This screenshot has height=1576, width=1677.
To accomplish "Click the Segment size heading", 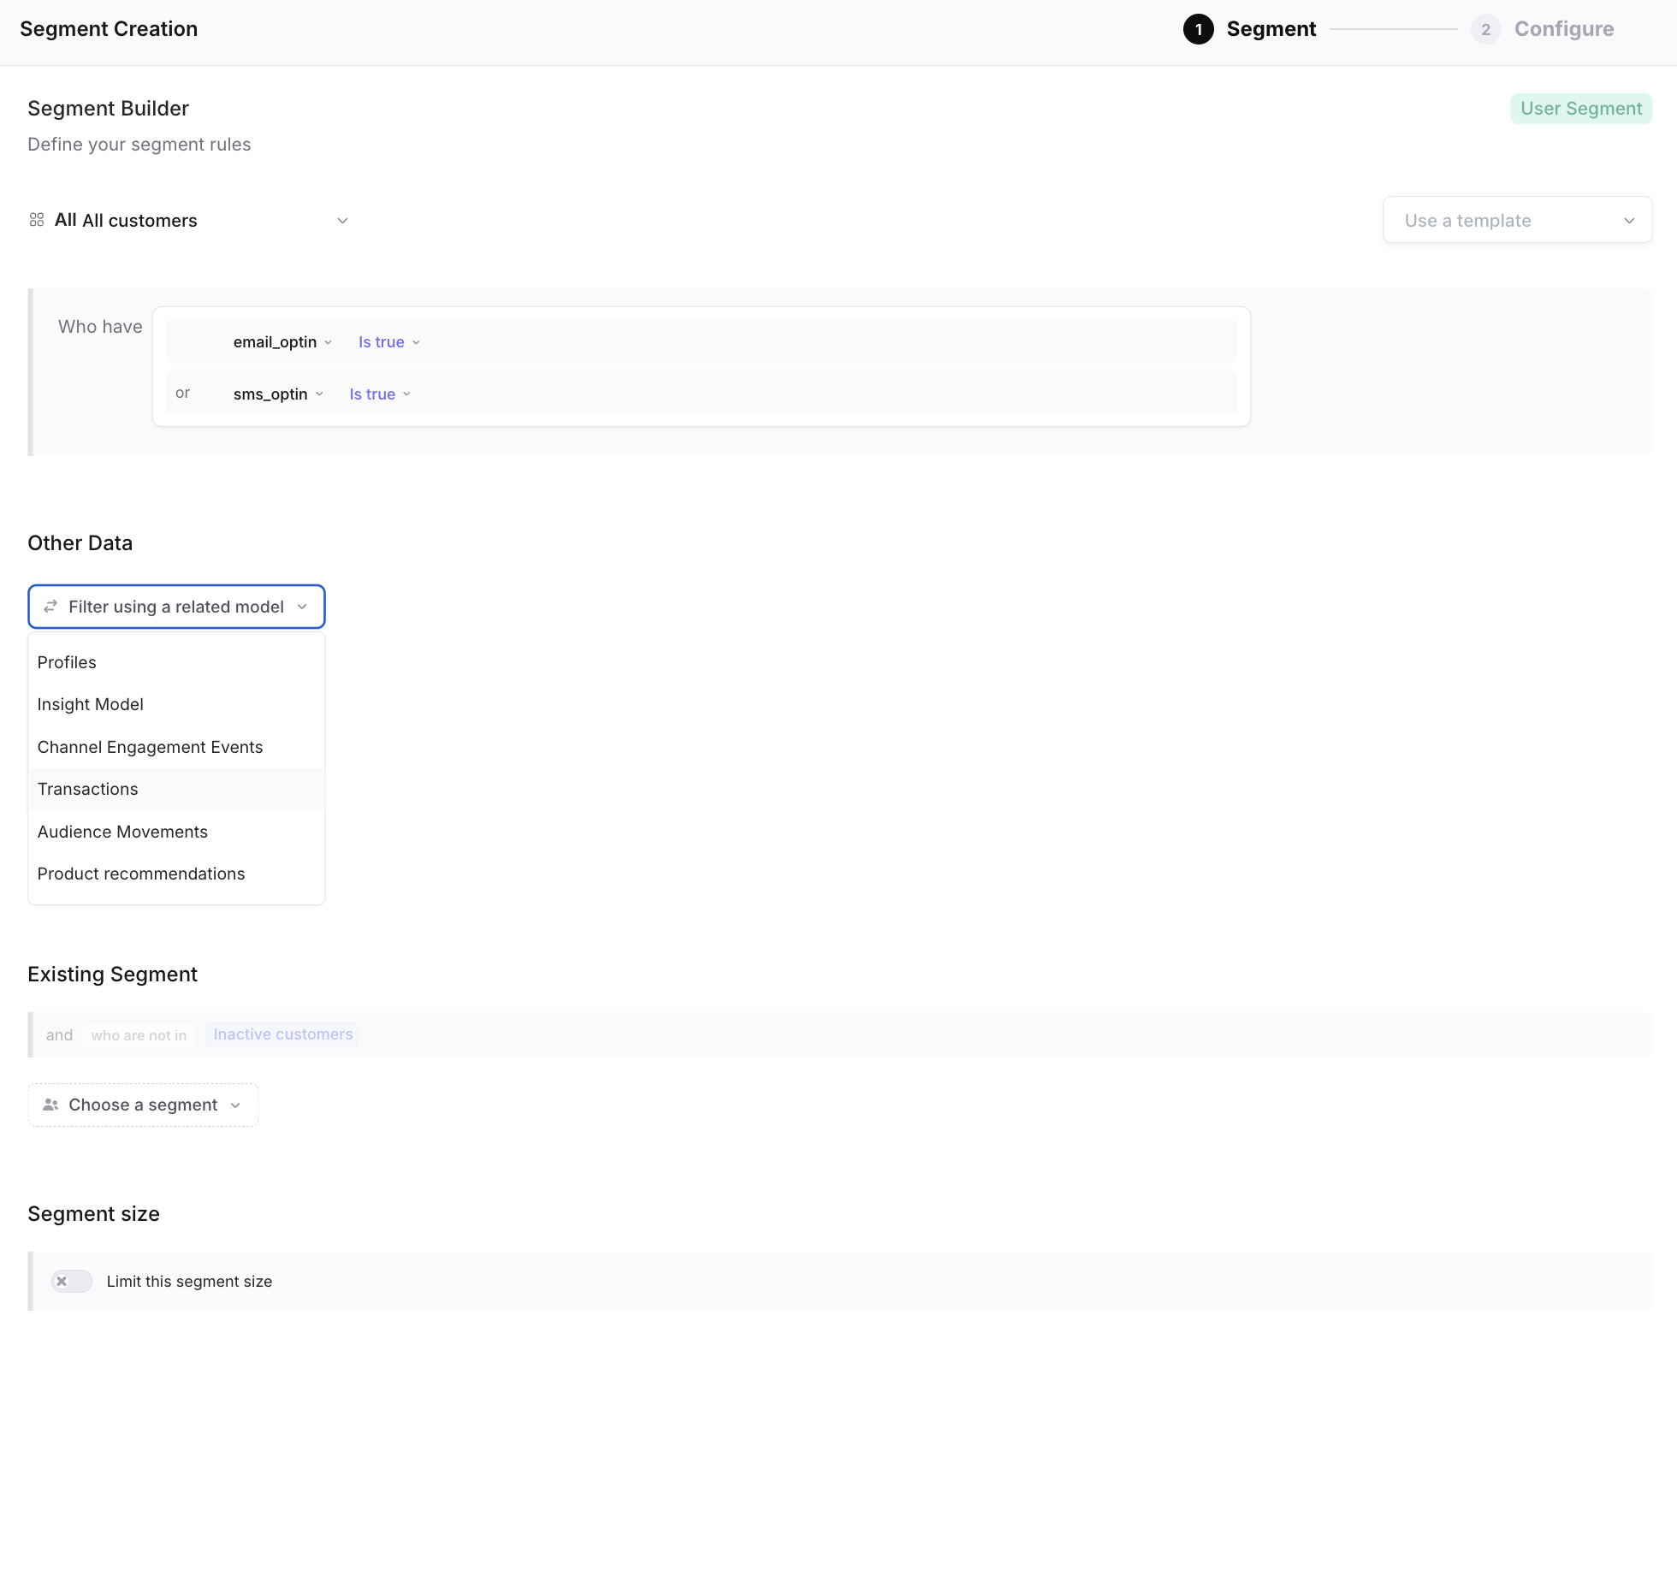I will [93, 1214].
